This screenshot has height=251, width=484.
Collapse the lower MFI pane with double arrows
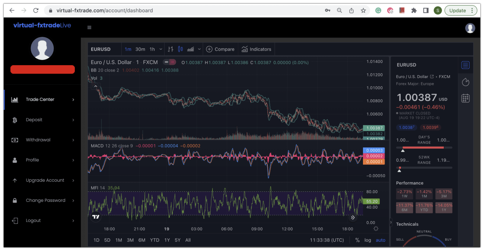(353, 217)
